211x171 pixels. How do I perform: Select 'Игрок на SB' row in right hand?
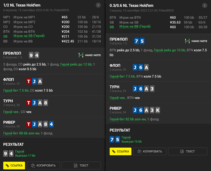tap(159, 23)
